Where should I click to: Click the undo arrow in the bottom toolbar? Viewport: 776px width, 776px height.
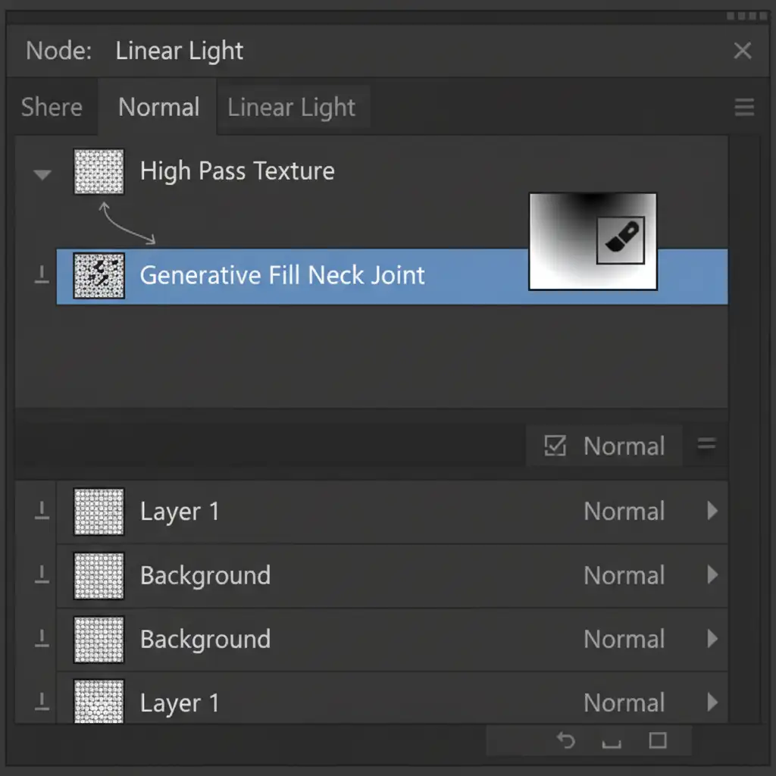coord(565,740)
